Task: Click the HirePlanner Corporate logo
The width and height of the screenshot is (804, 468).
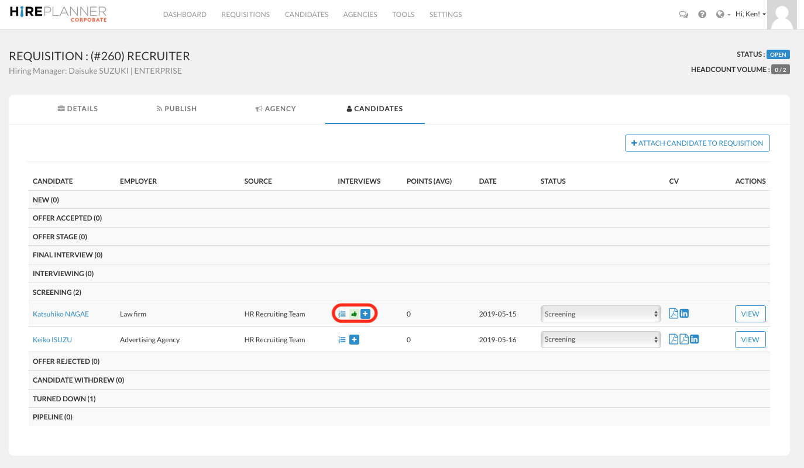Action: tap(57, 13)
